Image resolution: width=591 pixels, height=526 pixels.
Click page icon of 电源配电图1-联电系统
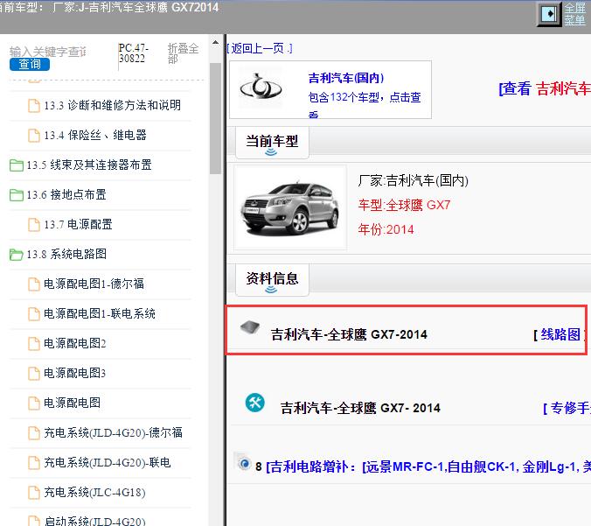pyautogui.click(x=34, y=313)
